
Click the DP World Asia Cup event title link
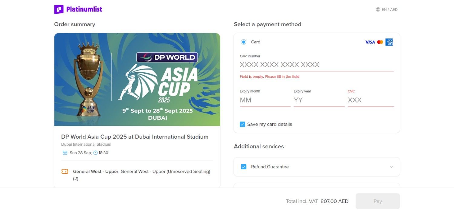134,137
